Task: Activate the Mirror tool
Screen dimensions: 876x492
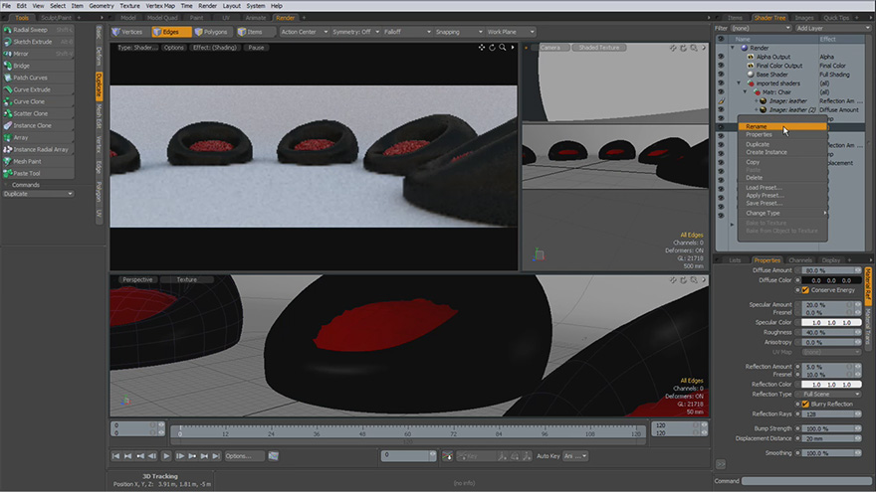Action: tap(38, 54)
